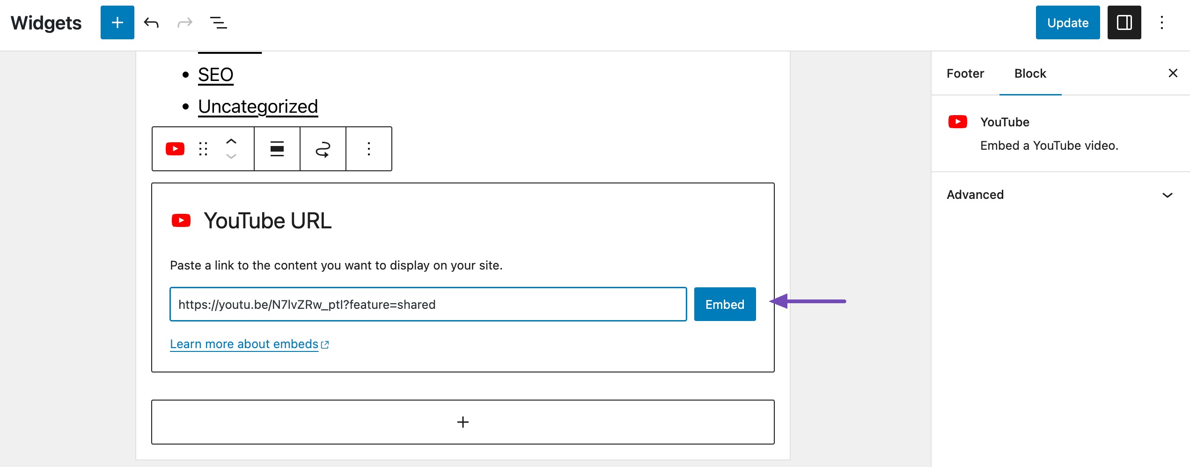1190x467 pixels.
Task: Move the YouTube block down
Action: (231, 157)
